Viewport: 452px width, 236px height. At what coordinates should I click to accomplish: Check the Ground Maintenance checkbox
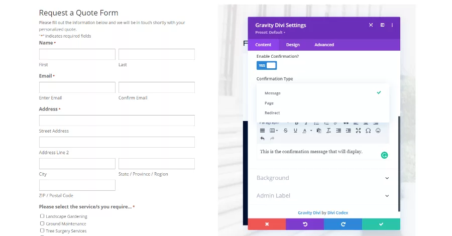tap(42, 223)
